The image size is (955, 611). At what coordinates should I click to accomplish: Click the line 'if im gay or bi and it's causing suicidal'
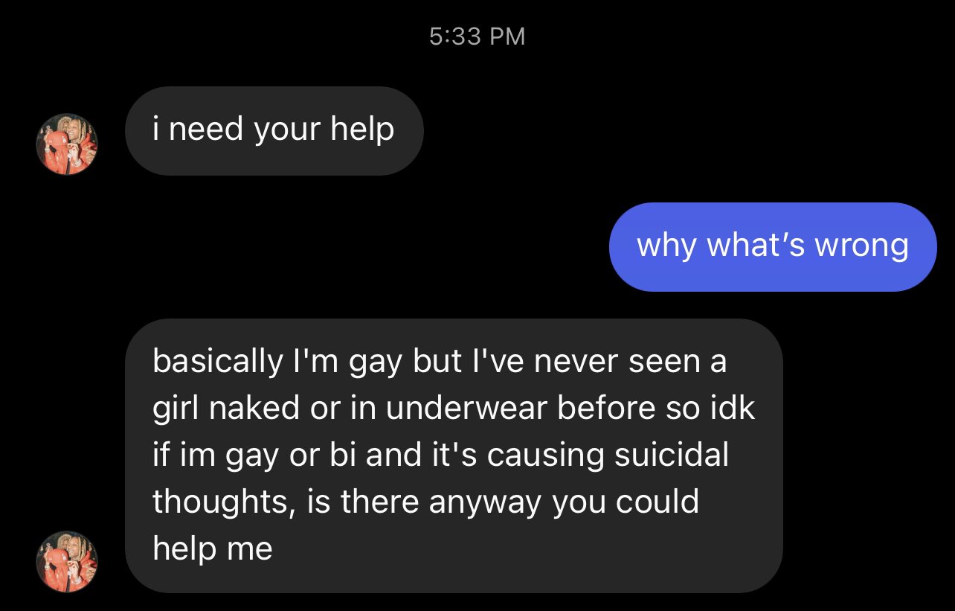[441, 455]
